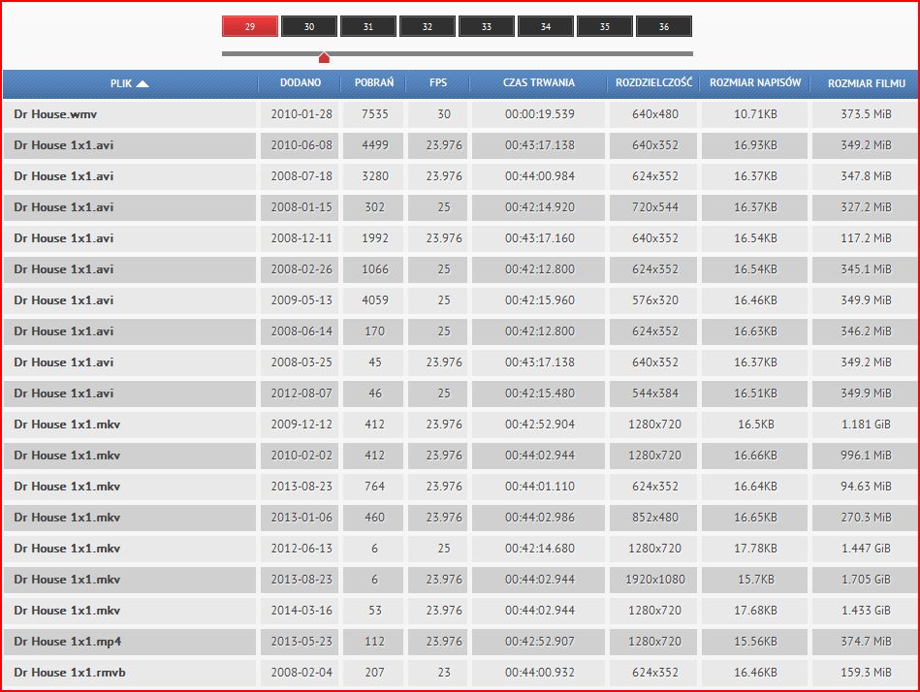
Task: Open Dr House 1x1.avi dated 2008-07-18
Action: tap(64, 176)
